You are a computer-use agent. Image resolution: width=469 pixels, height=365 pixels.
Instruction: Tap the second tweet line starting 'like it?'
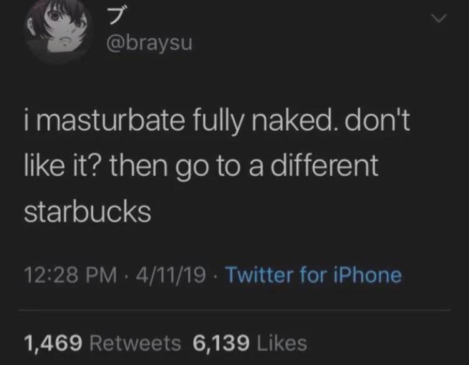[x=201, y=166]
